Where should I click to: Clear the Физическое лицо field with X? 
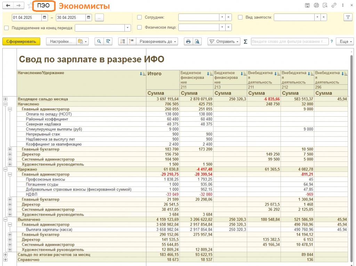pos(228,27)
